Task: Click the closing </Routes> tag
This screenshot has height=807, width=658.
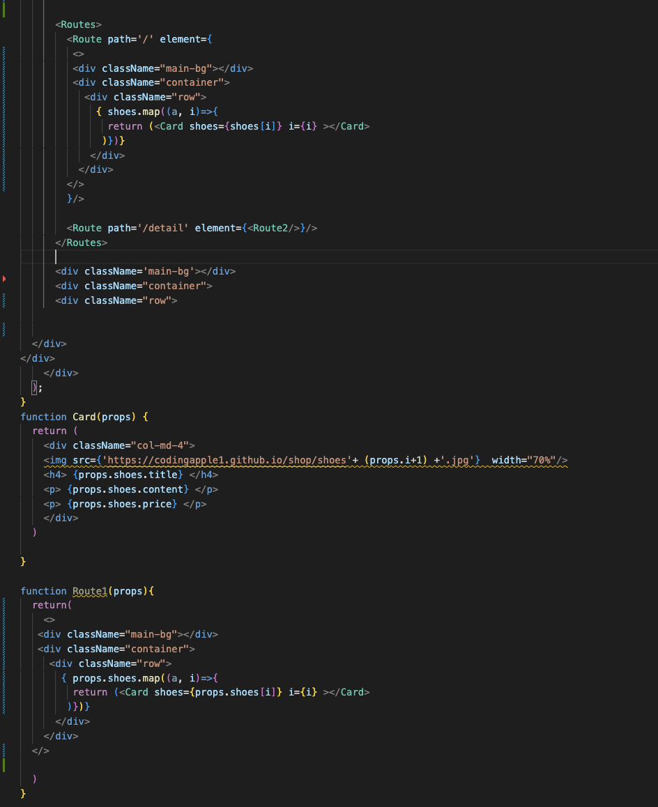Action: click(x=82, y=243)
